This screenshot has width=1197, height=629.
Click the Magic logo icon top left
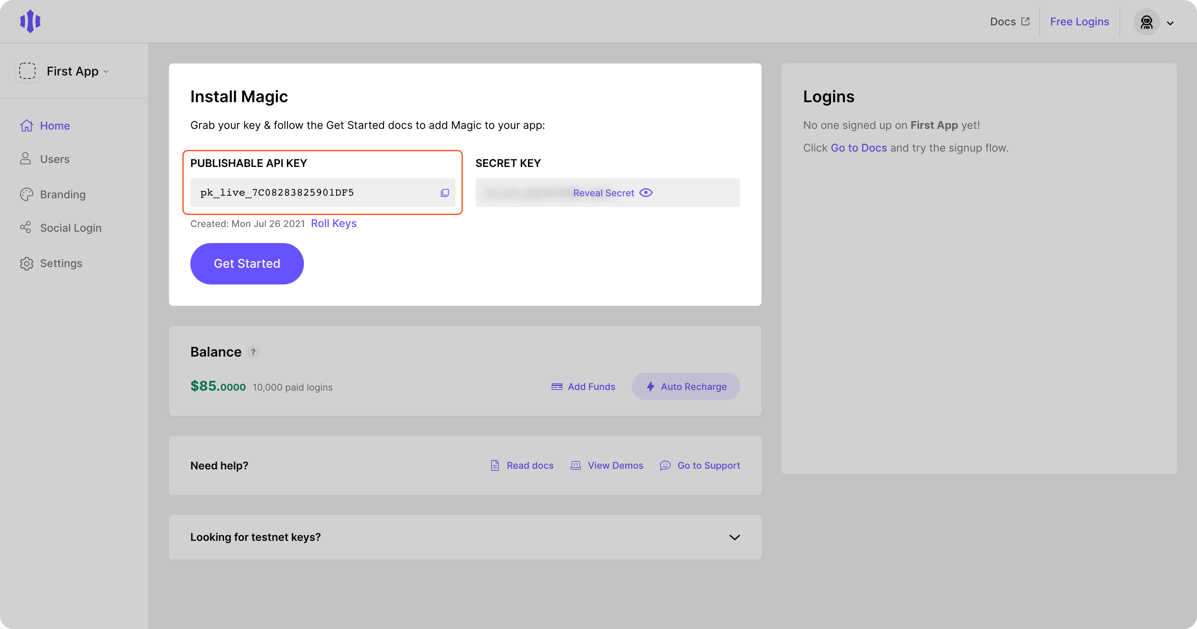(x=29, y=21)
